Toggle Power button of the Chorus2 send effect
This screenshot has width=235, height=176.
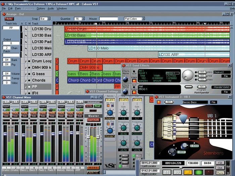click(134, 81)
